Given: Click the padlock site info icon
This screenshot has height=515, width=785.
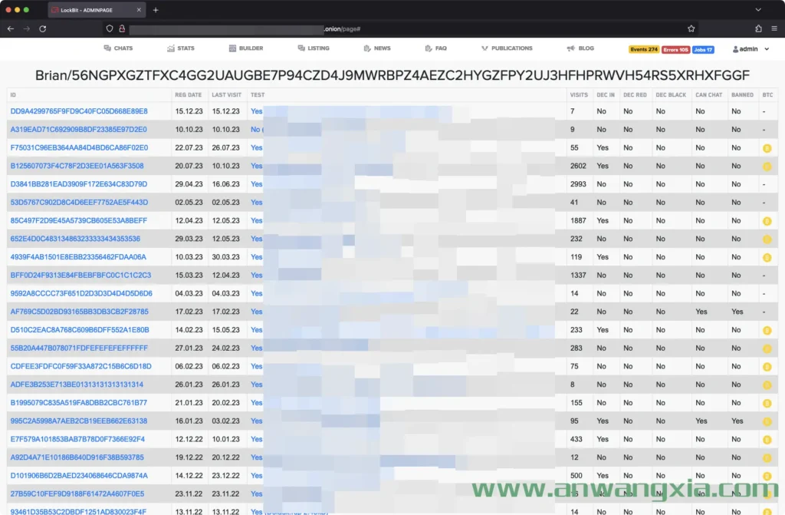Looking at the screenshot, I should (122, 28).
